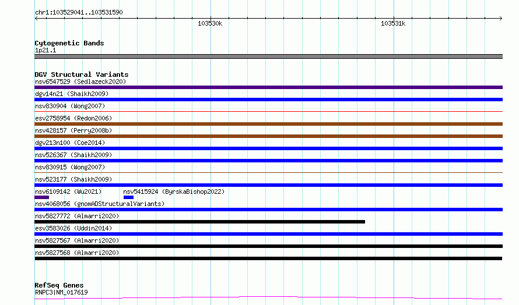Open the nsv428157 (Perry2008b) variant label
This screenshot has height=305, width=519.
73,130
